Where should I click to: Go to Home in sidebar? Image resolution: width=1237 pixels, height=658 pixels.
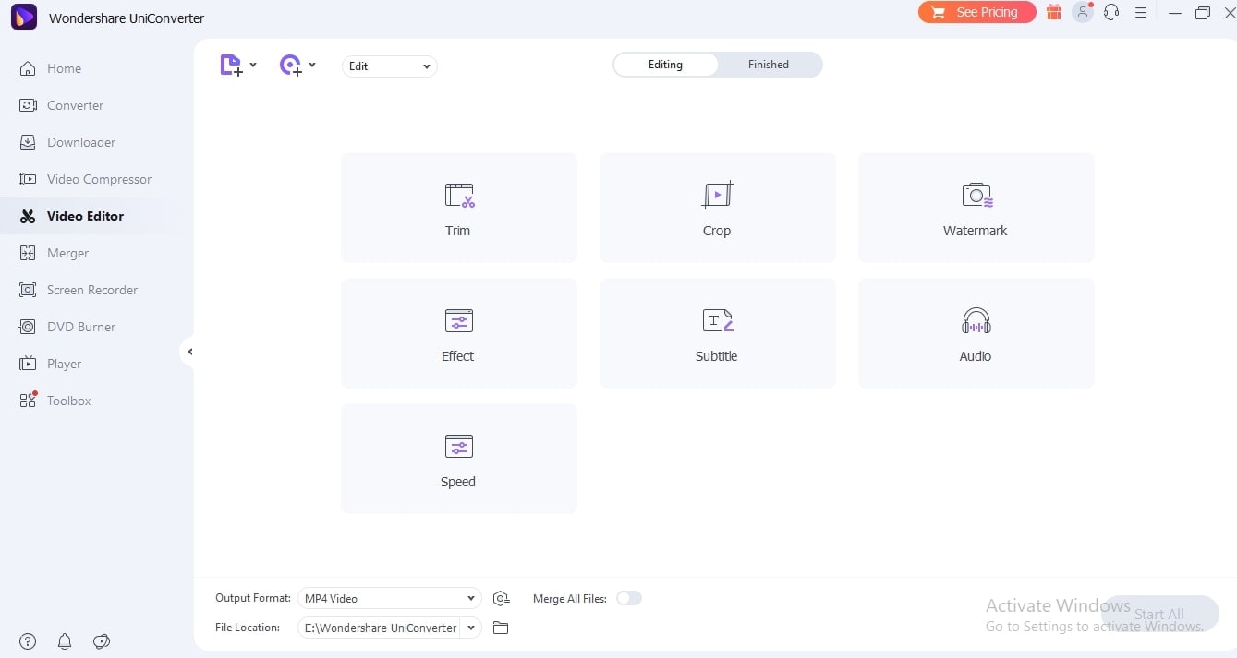coord(97,68)
